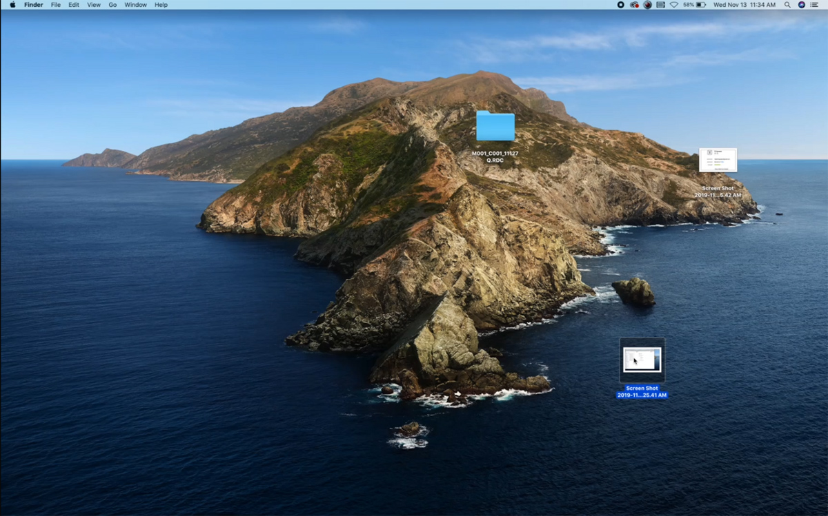
Task: Open the Wi-Fi status menu
Action: [x=674, y=5]
